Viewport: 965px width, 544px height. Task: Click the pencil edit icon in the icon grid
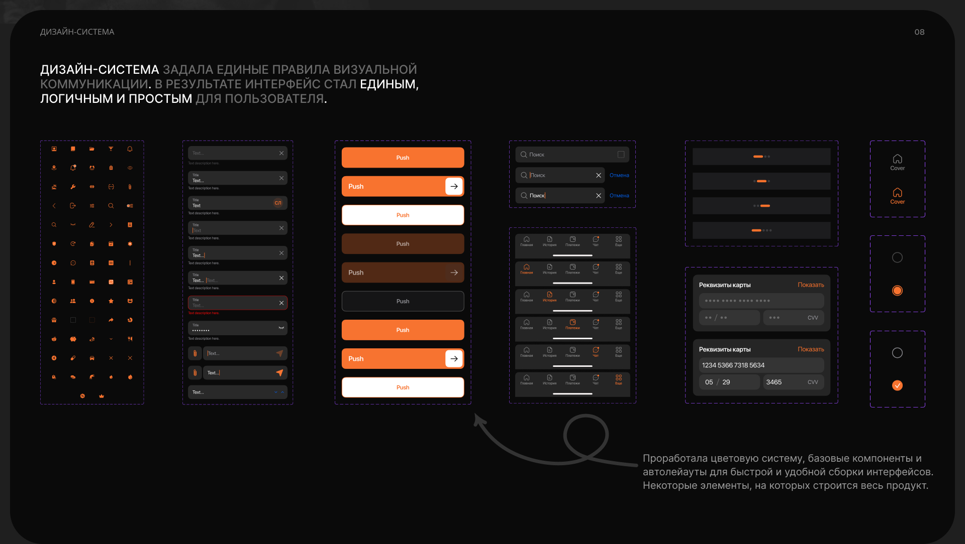(x=92, y=225)
